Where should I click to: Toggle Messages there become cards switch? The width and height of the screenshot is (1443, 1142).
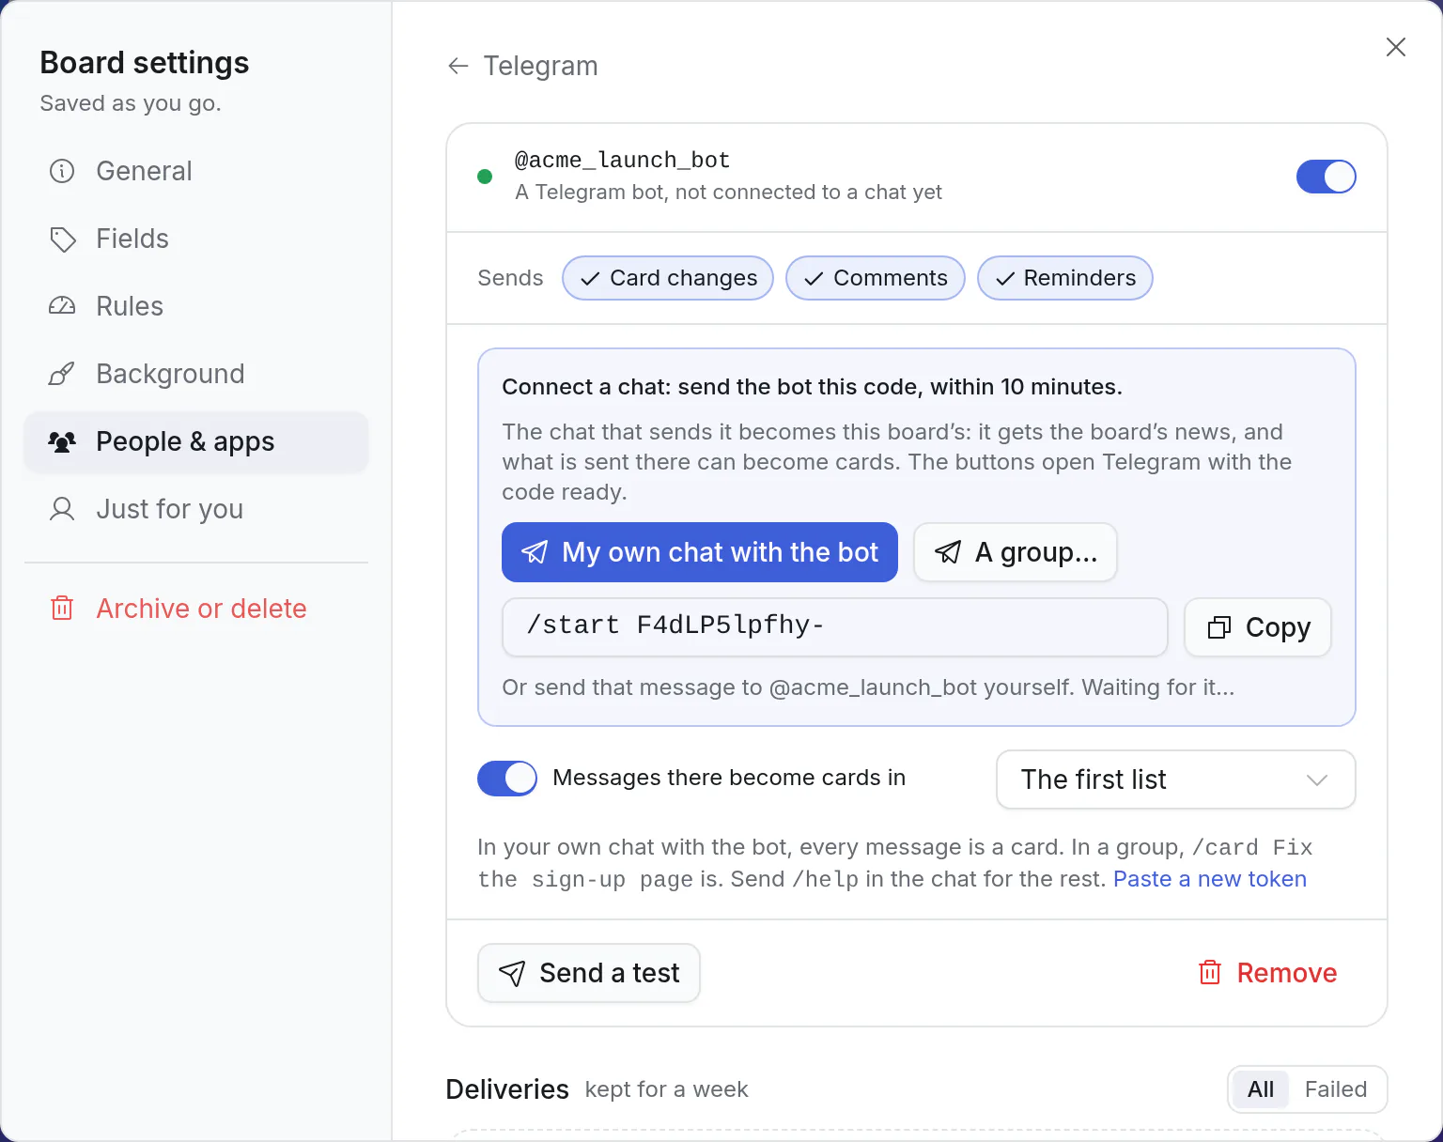pos(507,779)
